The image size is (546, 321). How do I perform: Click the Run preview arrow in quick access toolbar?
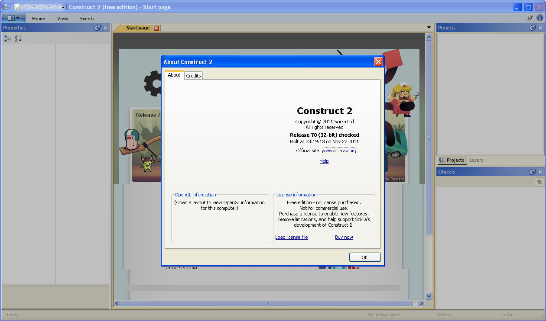(56, 7)
